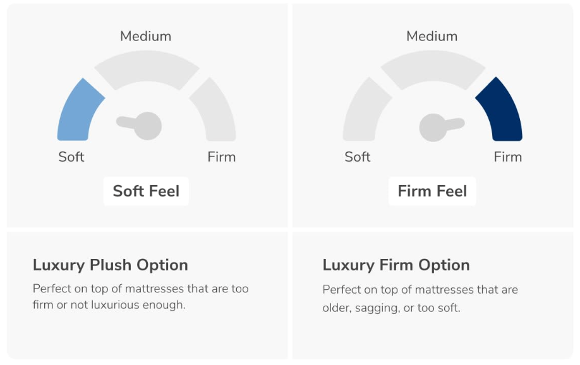Click the Medium label above right gauge
The image size is (580, 365).
(432, 36)
